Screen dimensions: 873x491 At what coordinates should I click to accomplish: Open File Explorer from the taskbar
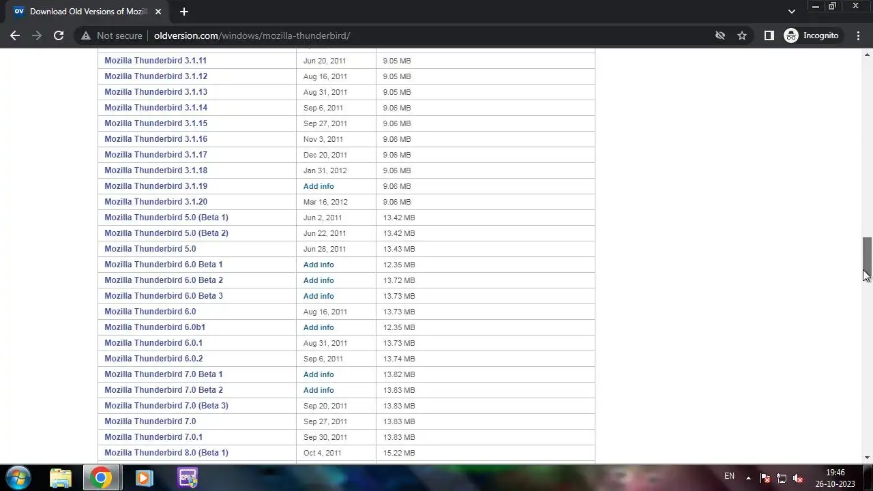[x=61, y=477]
